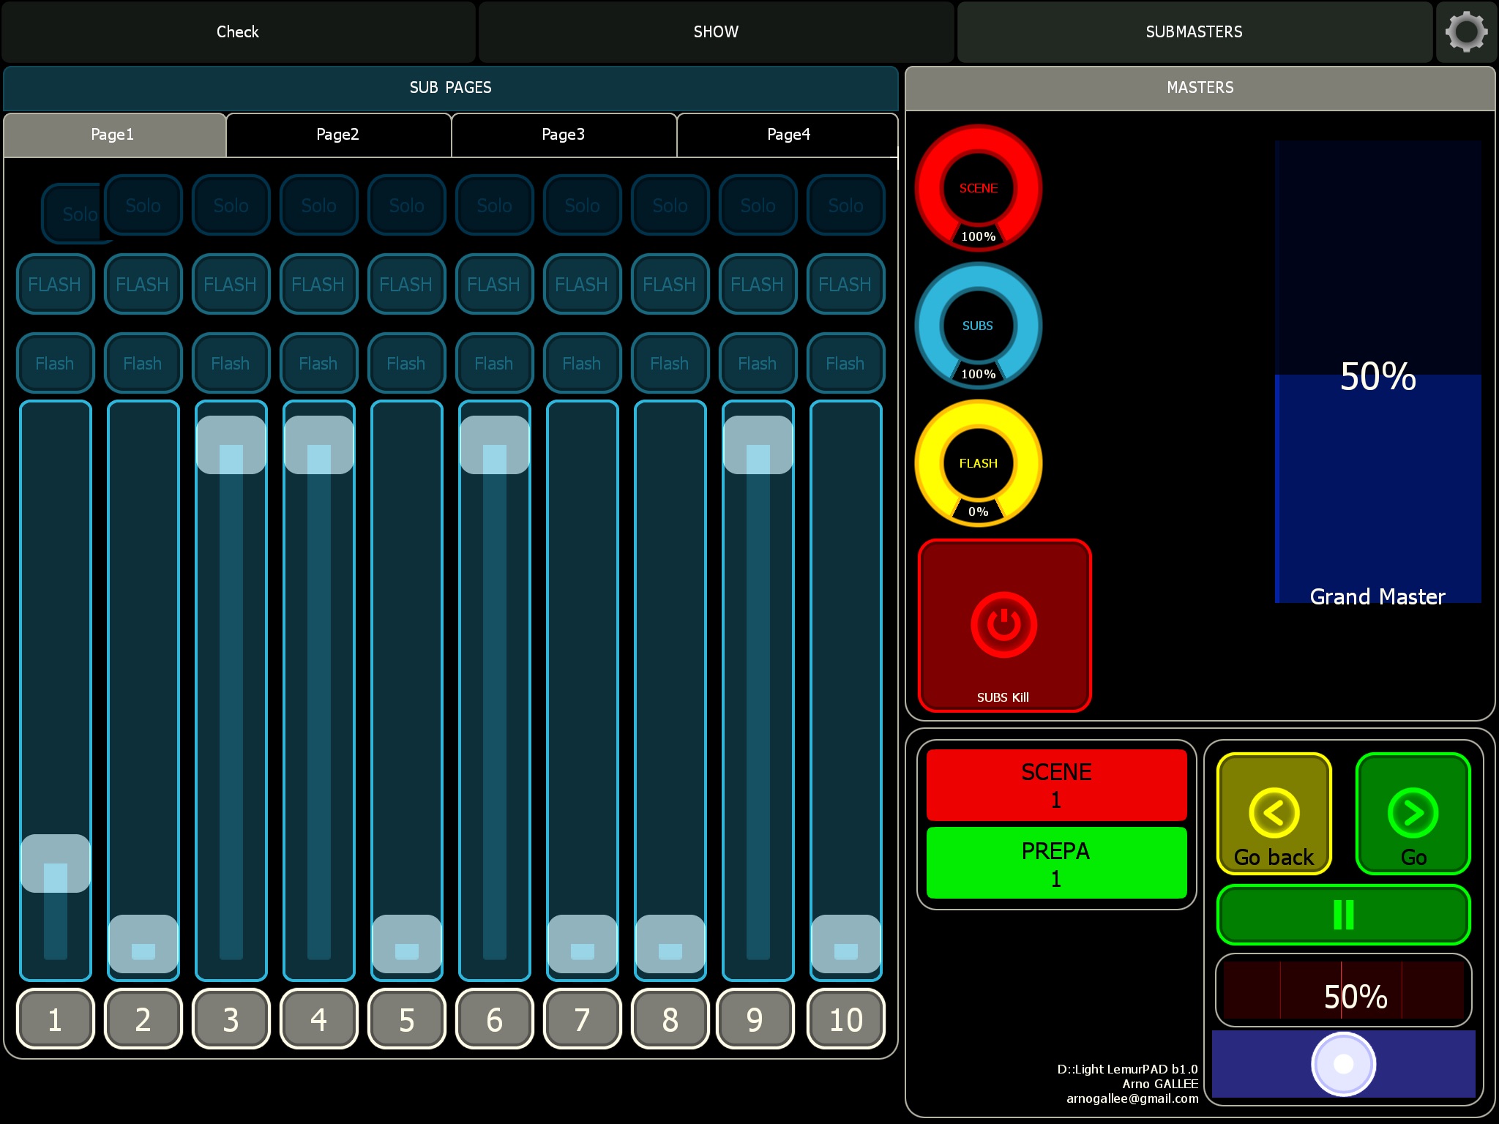Toggle uppercase FLASH button for submaster 3
This screenshot has height=1124, width=1499.
point(231,285)
